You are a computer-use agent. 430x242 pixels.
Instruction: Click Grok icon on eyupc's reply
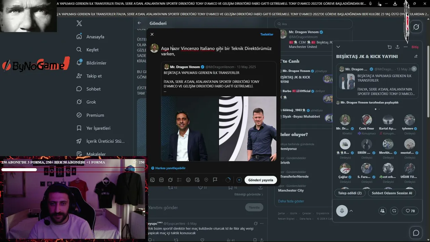(256, 224)
